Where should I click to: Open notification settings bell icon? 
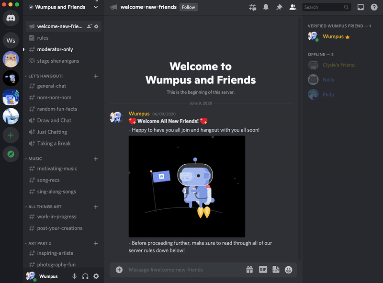coord(266,7)
